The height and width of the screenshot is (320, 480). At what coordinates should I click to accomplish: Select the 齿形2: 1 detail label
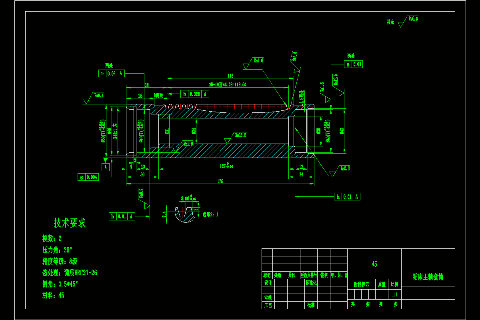[x=211, y=215]
